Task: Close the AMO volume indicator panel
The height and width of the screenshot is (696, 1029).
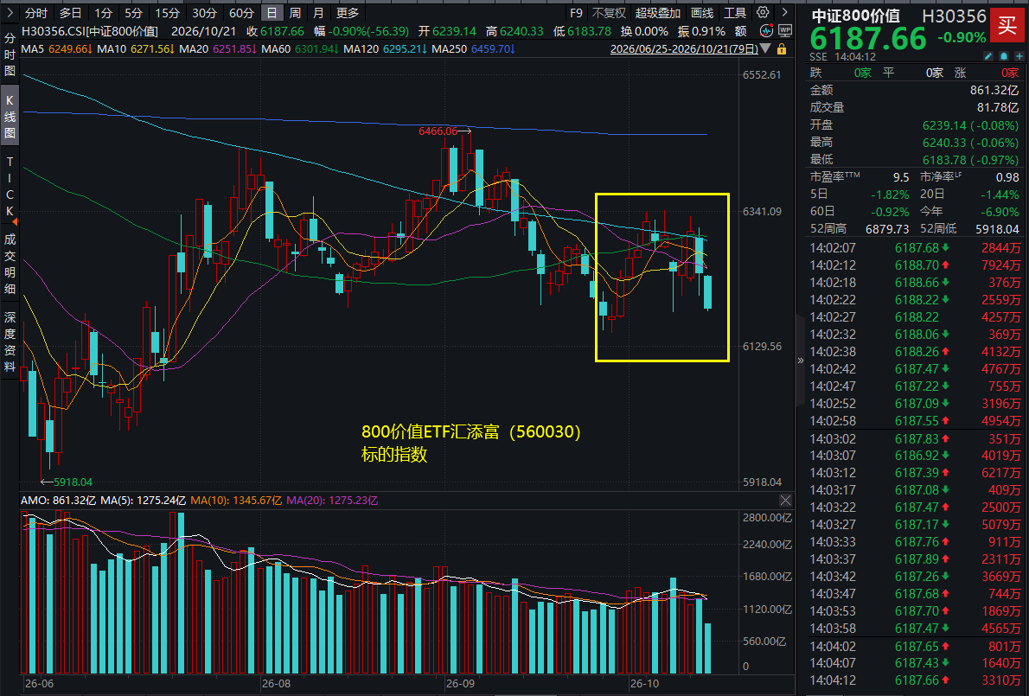Action: [x=785, y=501]
